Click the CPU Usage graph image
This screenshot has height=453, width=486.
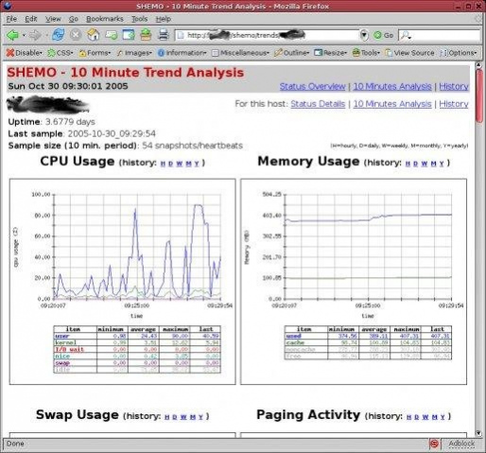123,282
